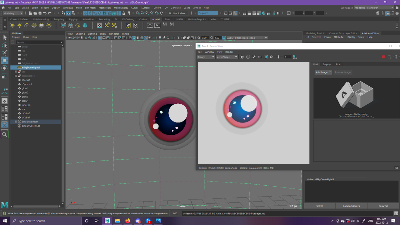
Task: Click the 1:1 zoom icon in RenderView
Action: point(260,57)
